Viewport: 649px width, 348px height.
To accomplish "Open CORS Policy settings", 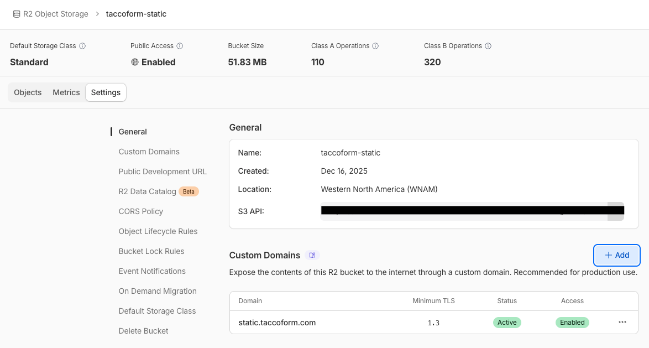I will pos(141,211).
